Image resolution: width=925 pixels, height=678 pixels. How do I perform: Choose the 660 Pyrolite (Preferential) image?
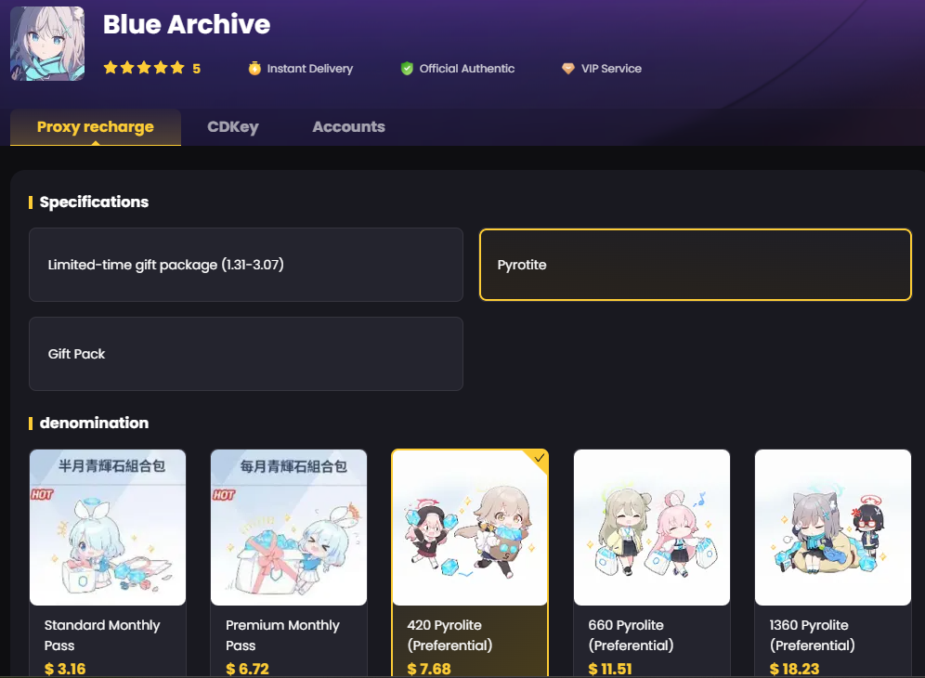pos(651,528)
